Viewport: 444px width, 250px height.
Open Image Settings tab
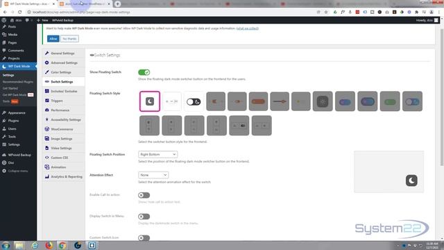coord(63,139)
